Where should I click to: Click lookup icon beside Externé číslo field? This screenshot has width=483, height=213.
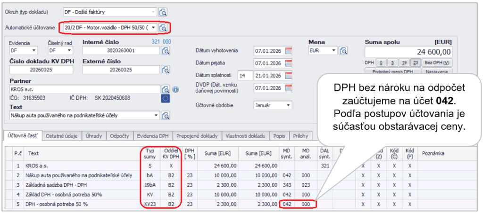tap(166, 70)
